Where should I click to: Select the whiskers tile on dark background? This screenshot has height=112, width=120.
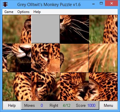click(x=74, y=29)
